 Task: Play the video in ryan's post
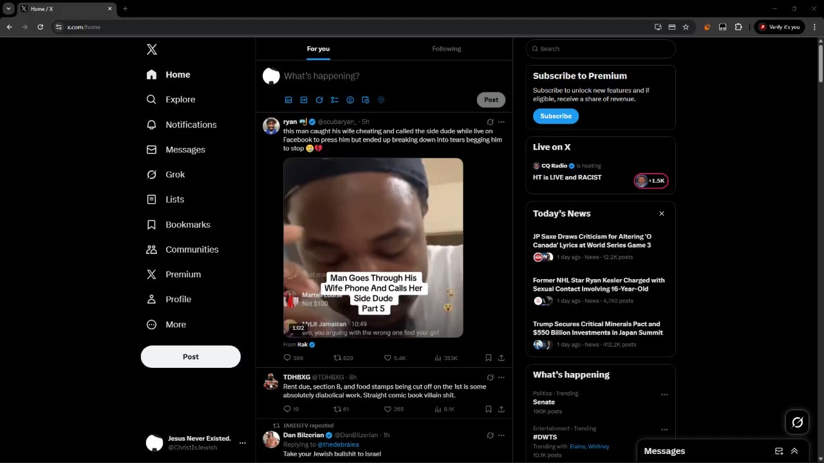coord(373,248)
